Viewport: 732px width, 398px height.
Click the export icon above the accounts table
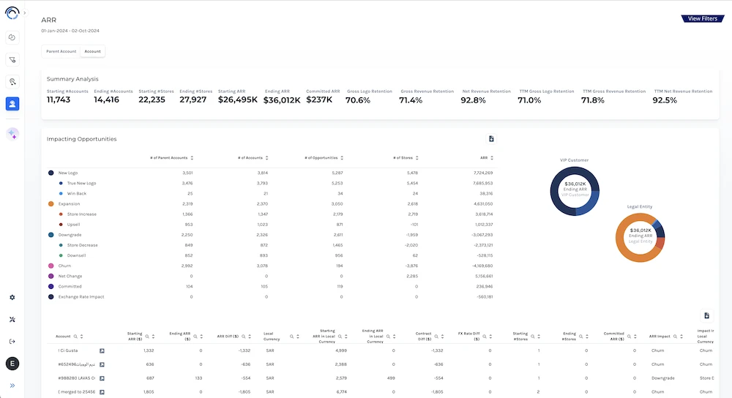pos(706,315)
